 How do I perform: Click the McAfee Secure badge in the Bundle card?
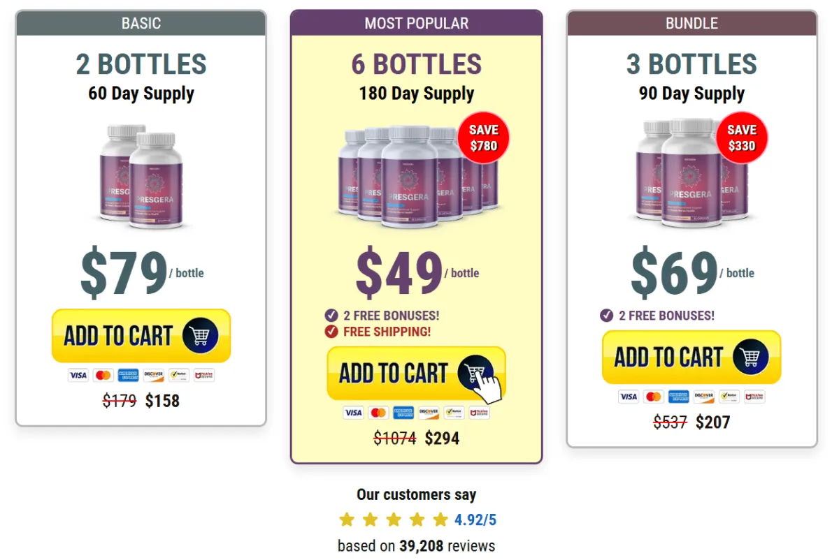(754, 397)
